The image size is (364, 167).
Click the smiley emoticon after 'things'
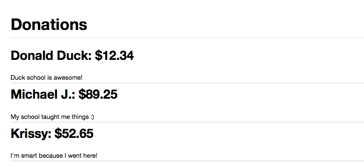point(92,117)
